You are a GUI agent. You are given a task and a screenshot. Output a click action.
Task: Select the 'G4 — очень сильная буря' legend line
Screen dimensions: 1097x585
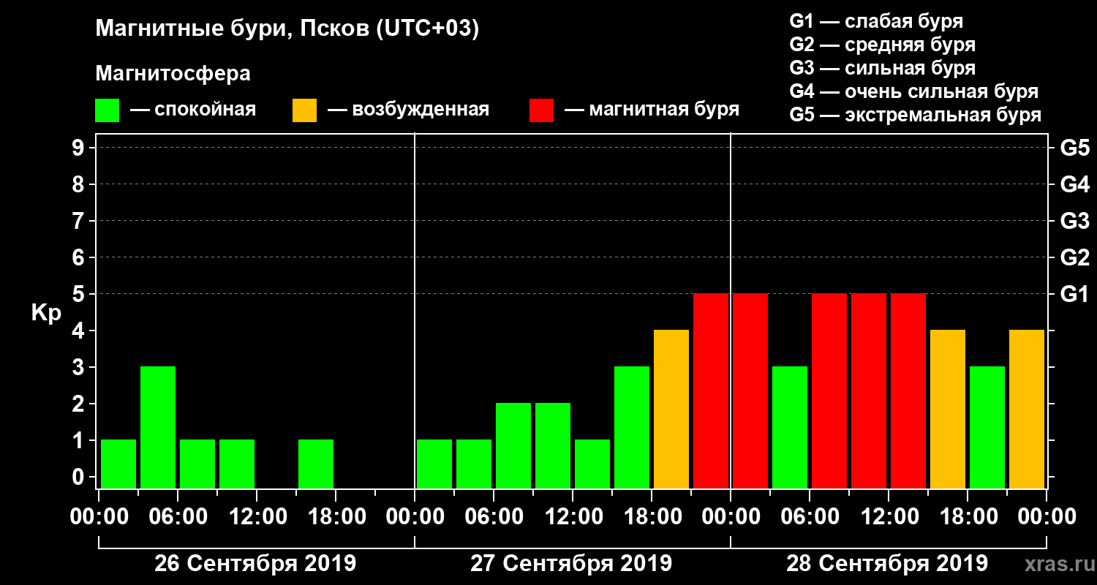click(913, 91)
